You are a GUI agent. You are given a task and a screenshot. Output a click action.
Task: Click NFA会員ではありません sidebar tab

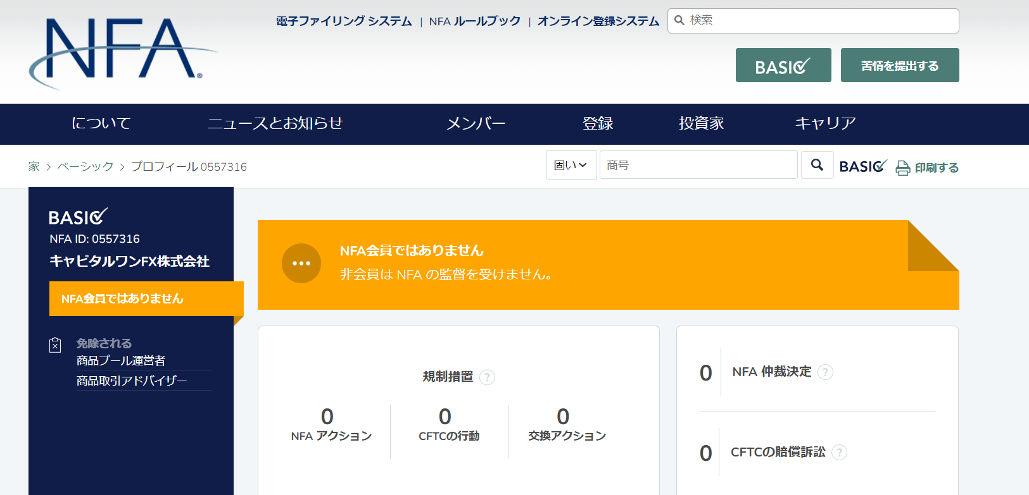(146, 299)
